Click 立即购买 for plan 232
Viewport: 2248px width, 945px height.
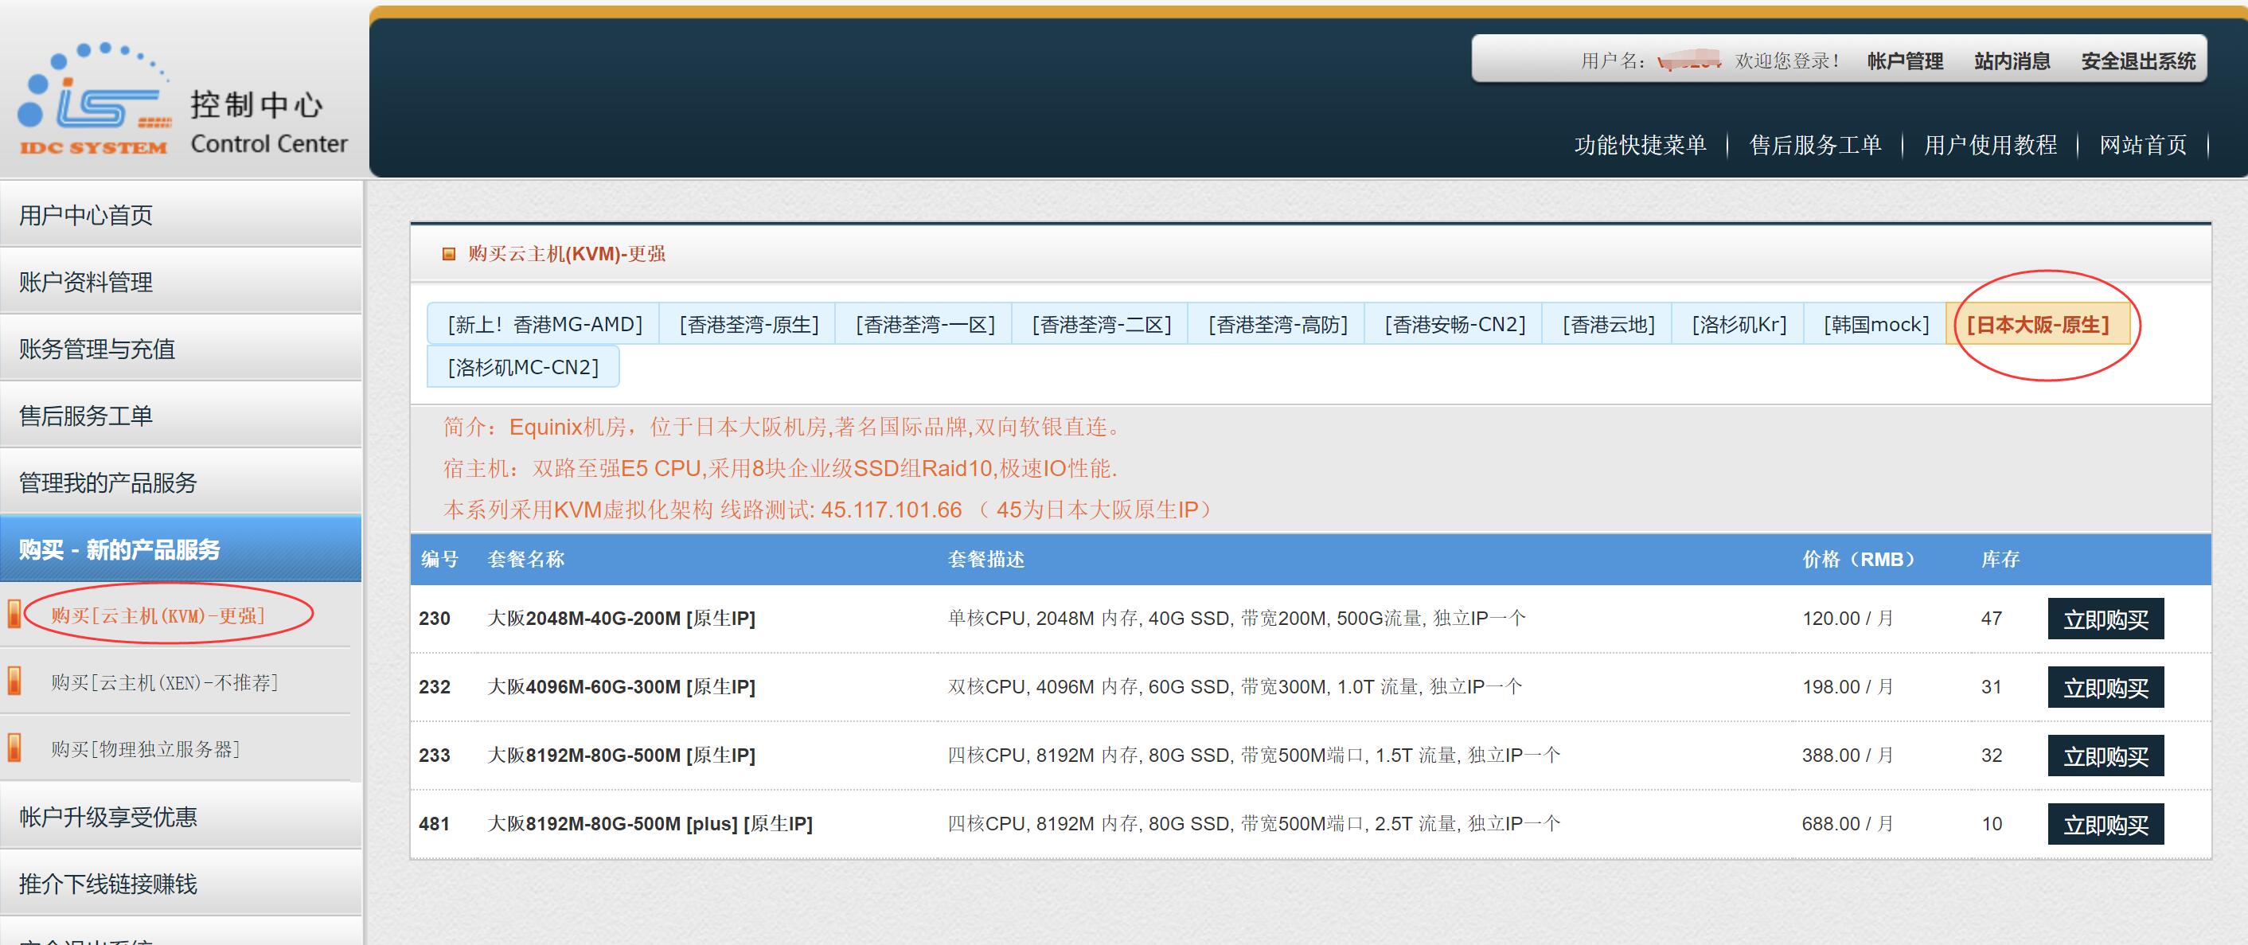click(x=2106, y=688)
